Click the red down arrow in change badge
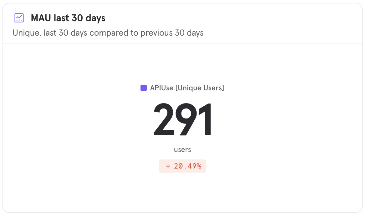The image size is (368, 217). (x=168, y=166)
